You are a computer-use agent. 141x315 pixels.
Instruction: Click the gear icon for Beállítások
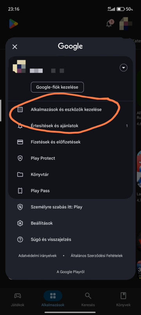20,223
